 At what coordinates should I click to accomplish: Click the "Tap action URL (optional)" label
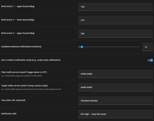pyautogui.click(x=13, y=100)
